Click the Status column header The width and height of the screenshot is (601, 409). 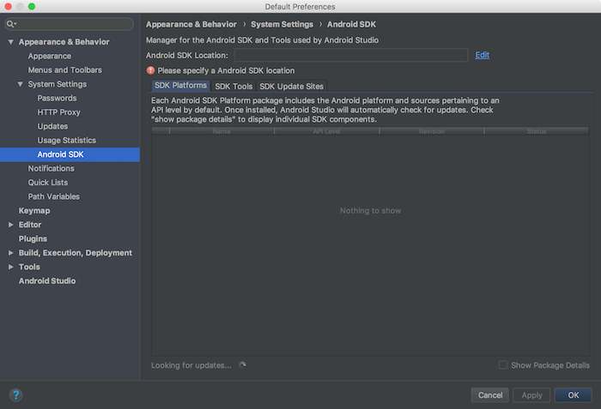click(x=537, y=131)
